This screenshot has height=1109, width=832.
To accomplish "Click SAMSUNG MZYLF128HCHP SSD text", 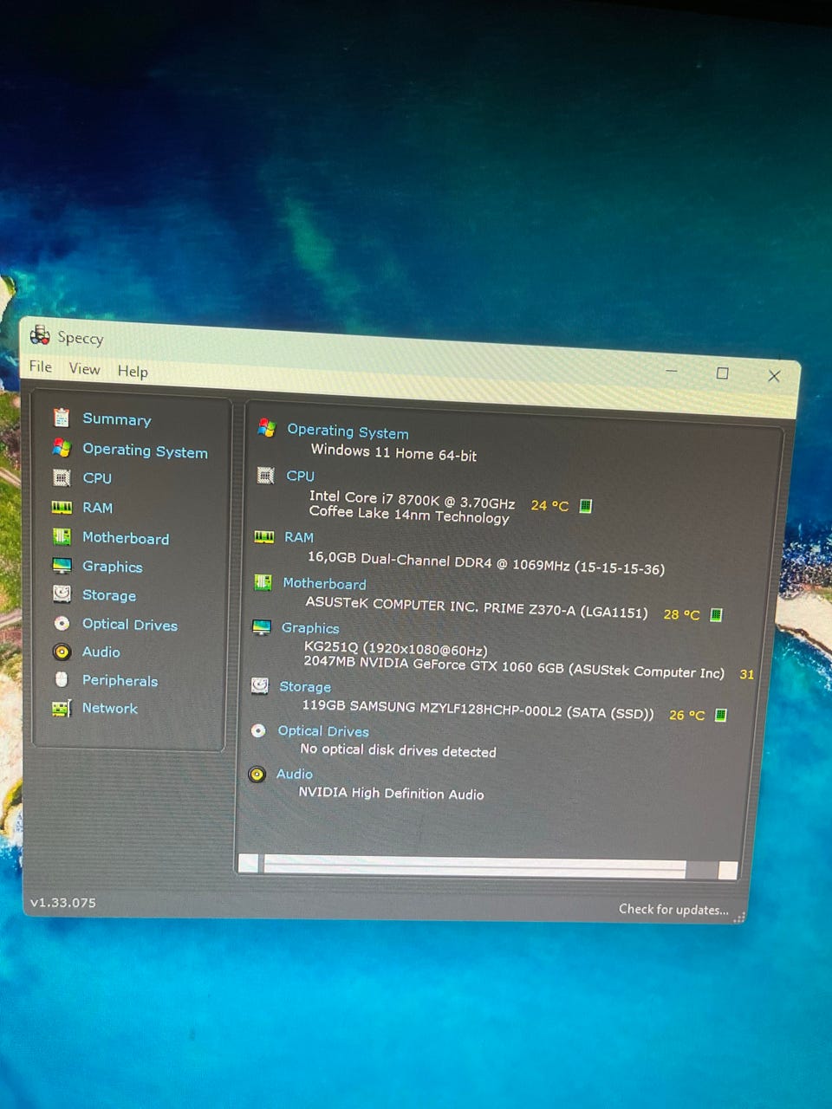I will (x=478, y=709).
